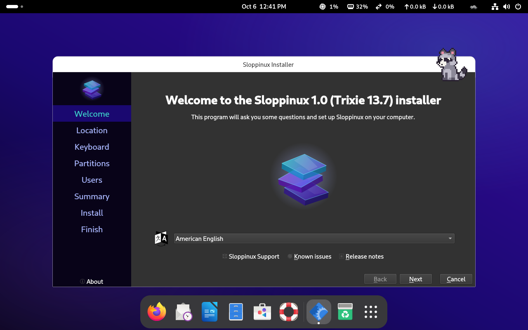Click the Back button
The width and height of the screenshot is (528, 330).
[380, 279]
